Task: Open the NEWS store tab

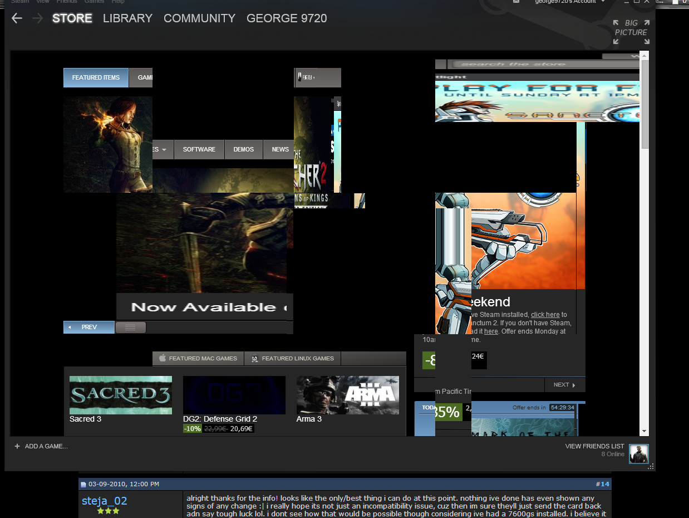Action: point(279,149)
